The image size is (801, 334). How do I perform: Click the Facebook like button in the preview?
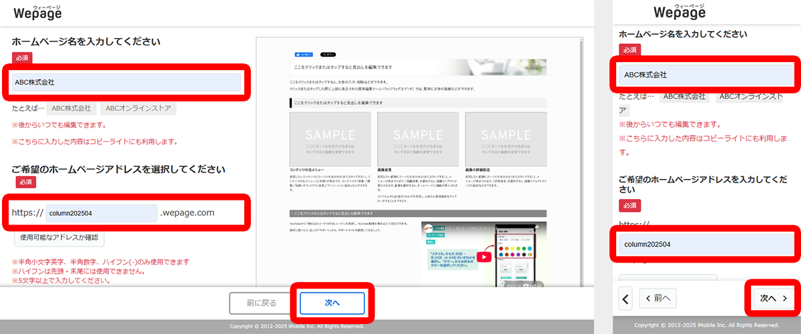[x=304, y=54]
